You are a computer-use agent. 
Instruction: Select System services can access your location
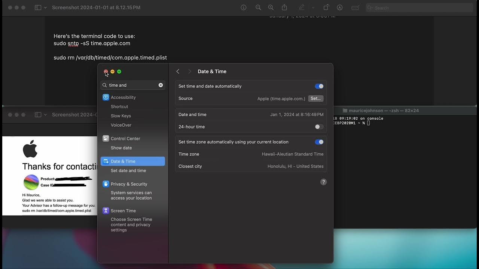131,195
